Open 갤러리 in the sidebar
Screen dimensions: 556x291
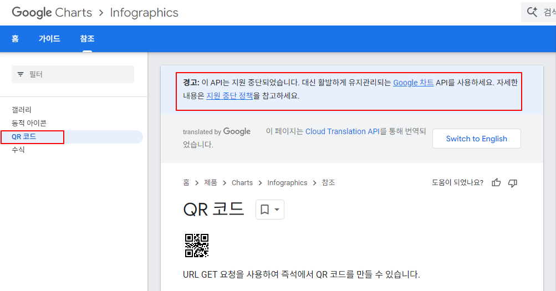(x=22, y=110)
